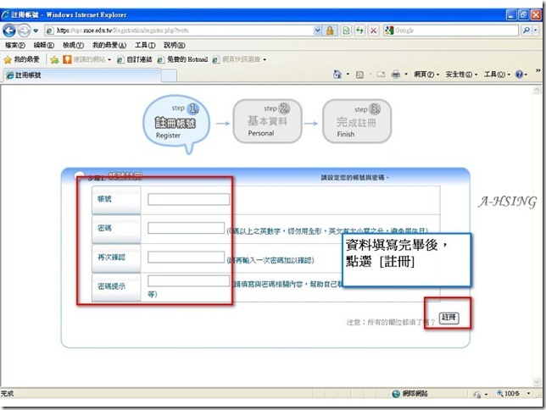Image resolution: width=546 pixels, height=410 pixels.
Task: Click the Refresh page icon
Action: click(359, 30)
